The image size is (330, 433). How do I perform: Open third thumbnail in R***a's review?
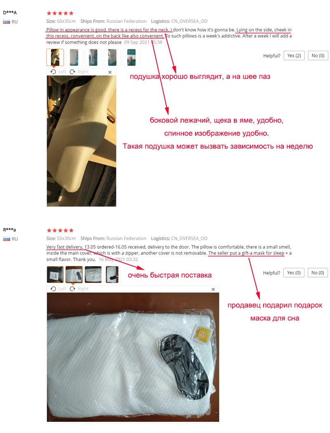click(x=93, y=275)
